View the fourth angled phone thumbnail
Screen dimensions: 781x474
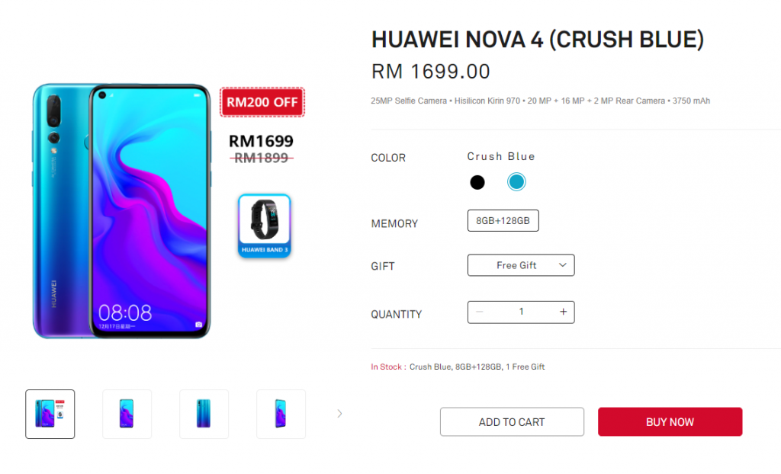[281, 414]
